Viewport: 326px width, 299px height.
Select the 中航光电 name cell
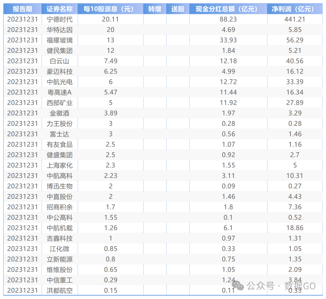click(60, 82)
